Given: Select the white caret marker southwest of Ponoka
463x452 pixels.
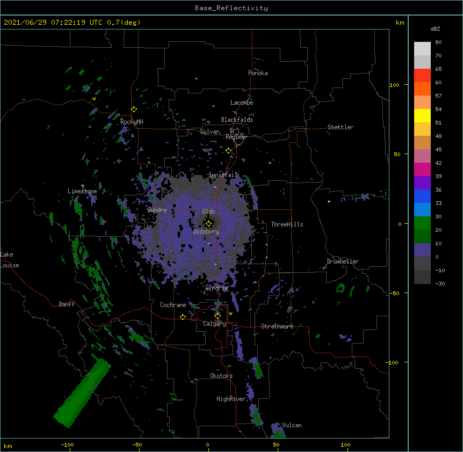Looking at the screenshot, I should 197,79.
